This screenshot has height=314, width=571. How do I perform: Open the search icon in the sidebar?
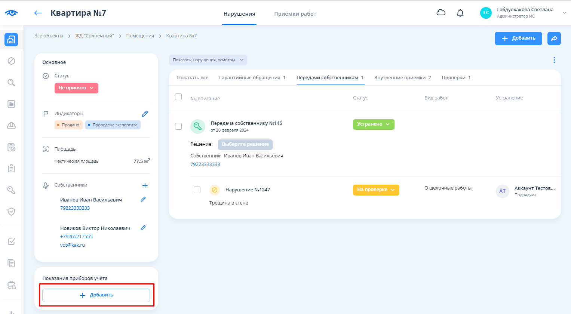(x=11, y=83)
